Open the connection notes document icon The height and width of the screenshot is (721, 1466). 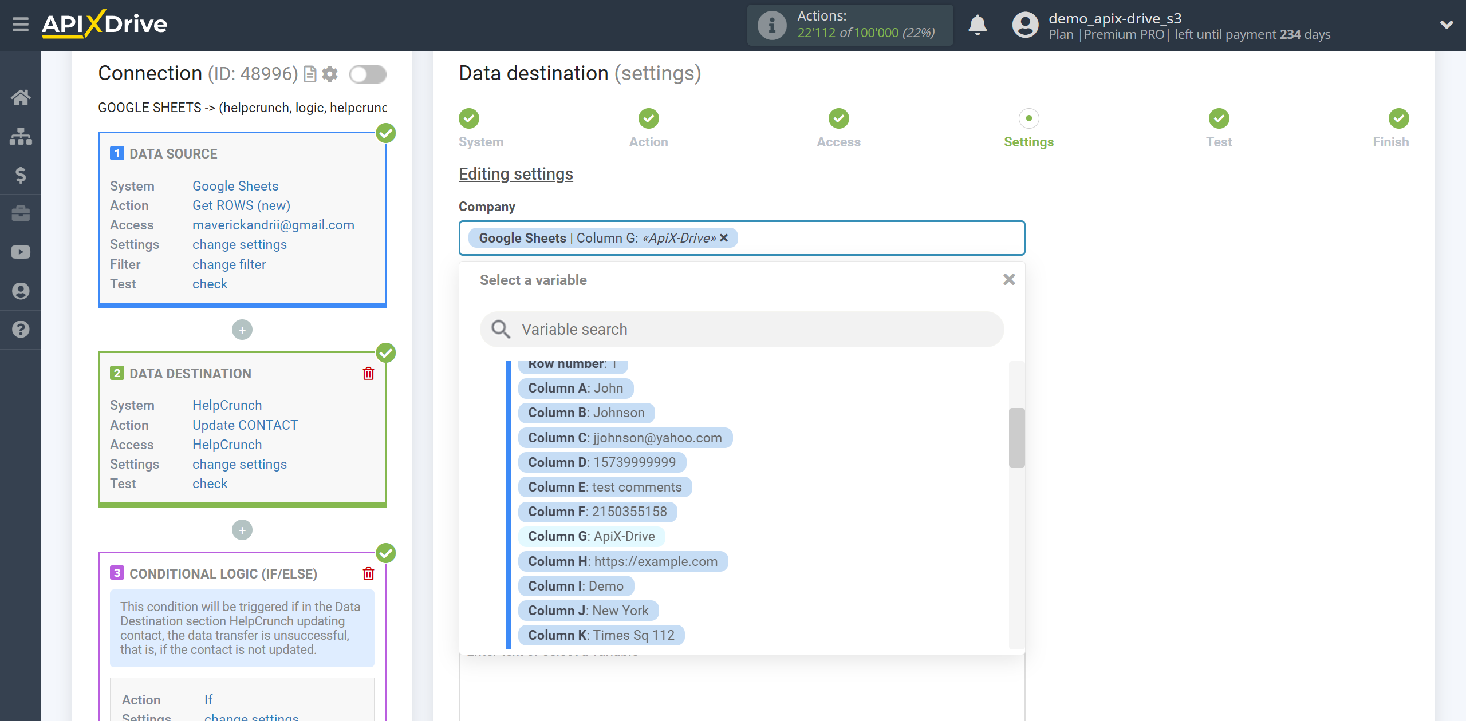click(x=310, y=74)
